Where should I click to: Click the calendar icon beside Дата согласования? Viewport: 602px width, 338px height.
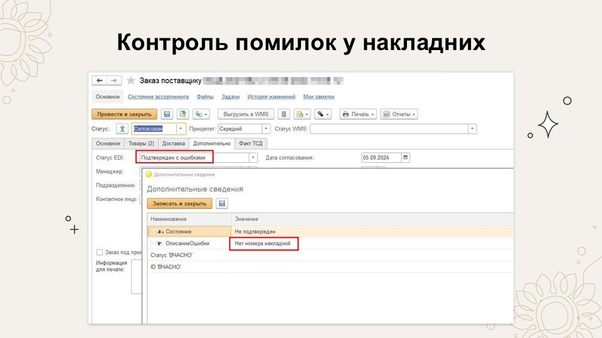tap(405, 158)
